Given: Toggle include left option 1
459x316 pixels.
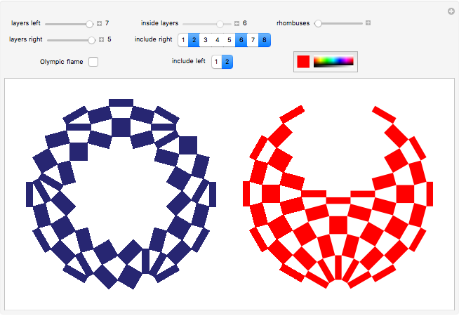Looking at the screenshot, I should click(x=216, y=62).
